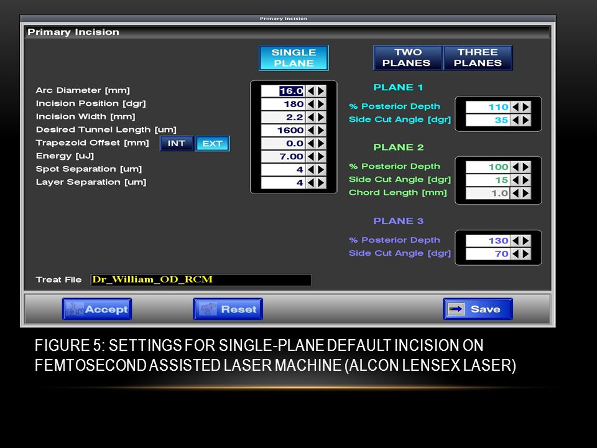Viewport: 597px width, 448px height.
Task: Increase Desired Tunnel Length value
Action: (322, 130)
